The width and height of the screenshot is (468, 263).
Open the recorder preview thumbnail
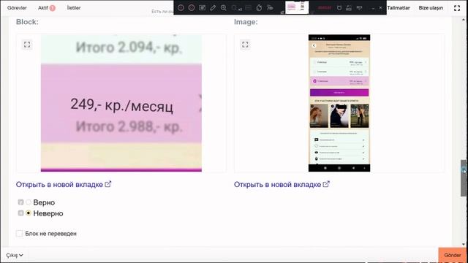coord(297,7)
